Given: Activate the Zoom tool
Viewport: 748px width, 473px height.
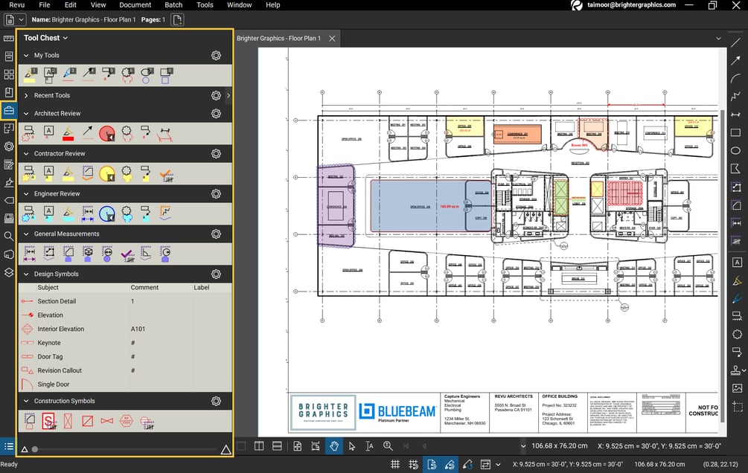Looking at the screenshot, I should click(386, 448).
